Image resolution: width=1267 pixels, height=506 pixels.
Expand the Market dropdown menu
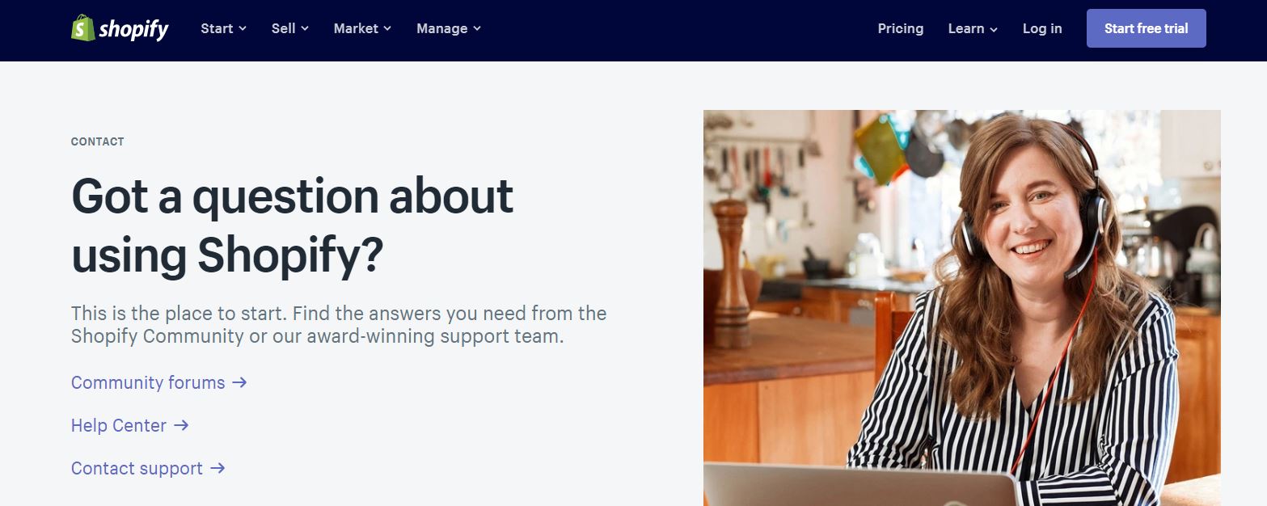pyautogui.click(x=362, y=28)
